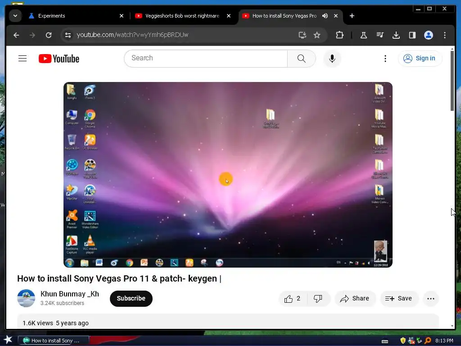Toggle the browser side panel

(412, 35)
